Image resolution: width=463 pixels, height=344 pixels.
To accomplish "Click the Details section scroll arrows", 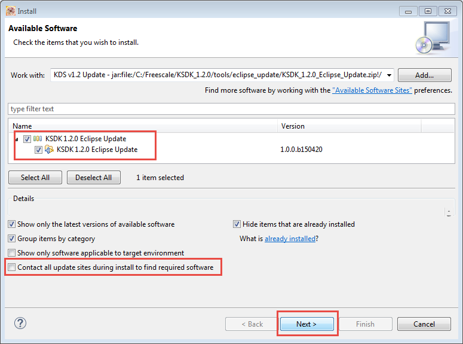I will tap(449, 212).
